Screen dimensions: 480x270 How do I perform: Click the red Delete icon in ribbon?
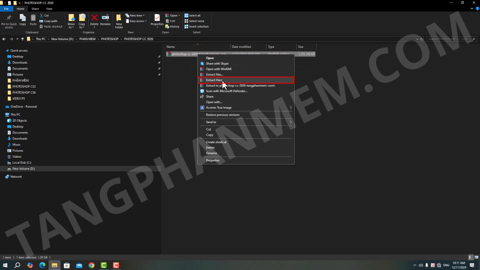[94, 18]
